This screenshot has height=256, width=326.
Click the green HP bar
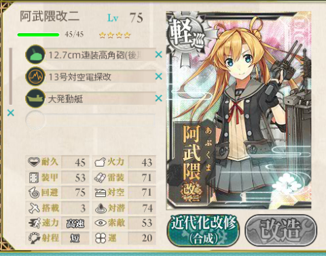coord(38,35)
